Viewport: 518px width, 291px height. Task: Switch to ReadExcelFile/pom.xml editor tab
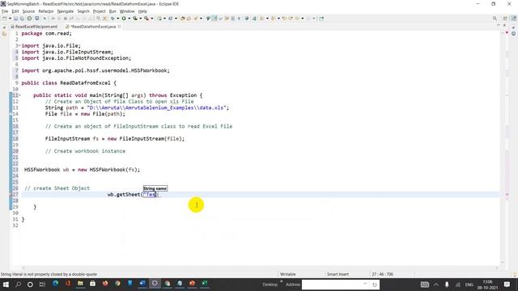point(34,27)
